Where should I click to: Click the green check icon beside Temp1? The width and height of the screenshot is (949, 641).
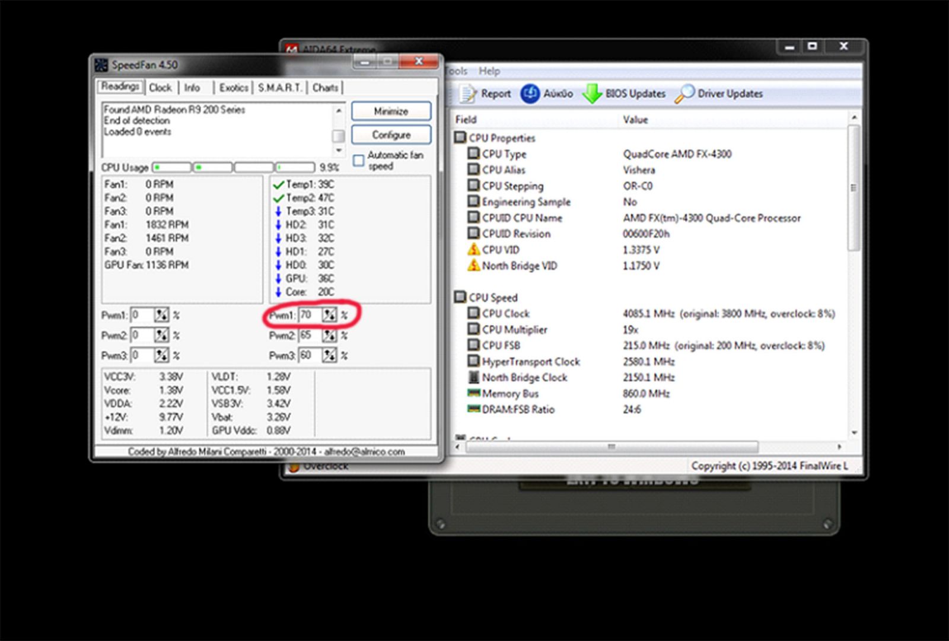click(x=278, y=185)
